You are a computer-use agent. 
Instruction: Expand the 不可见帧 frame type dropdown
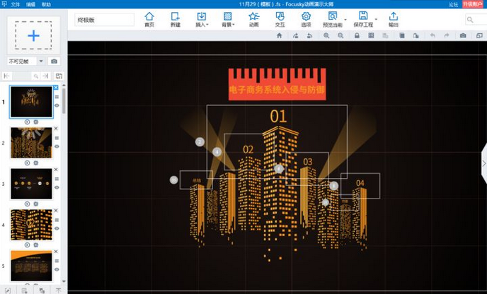click(x=41, y=61)
